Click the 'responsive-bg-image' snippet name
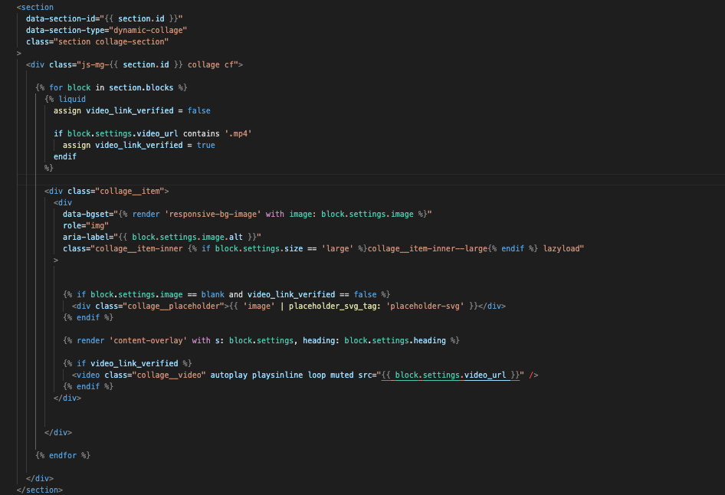 pos(212,214)
